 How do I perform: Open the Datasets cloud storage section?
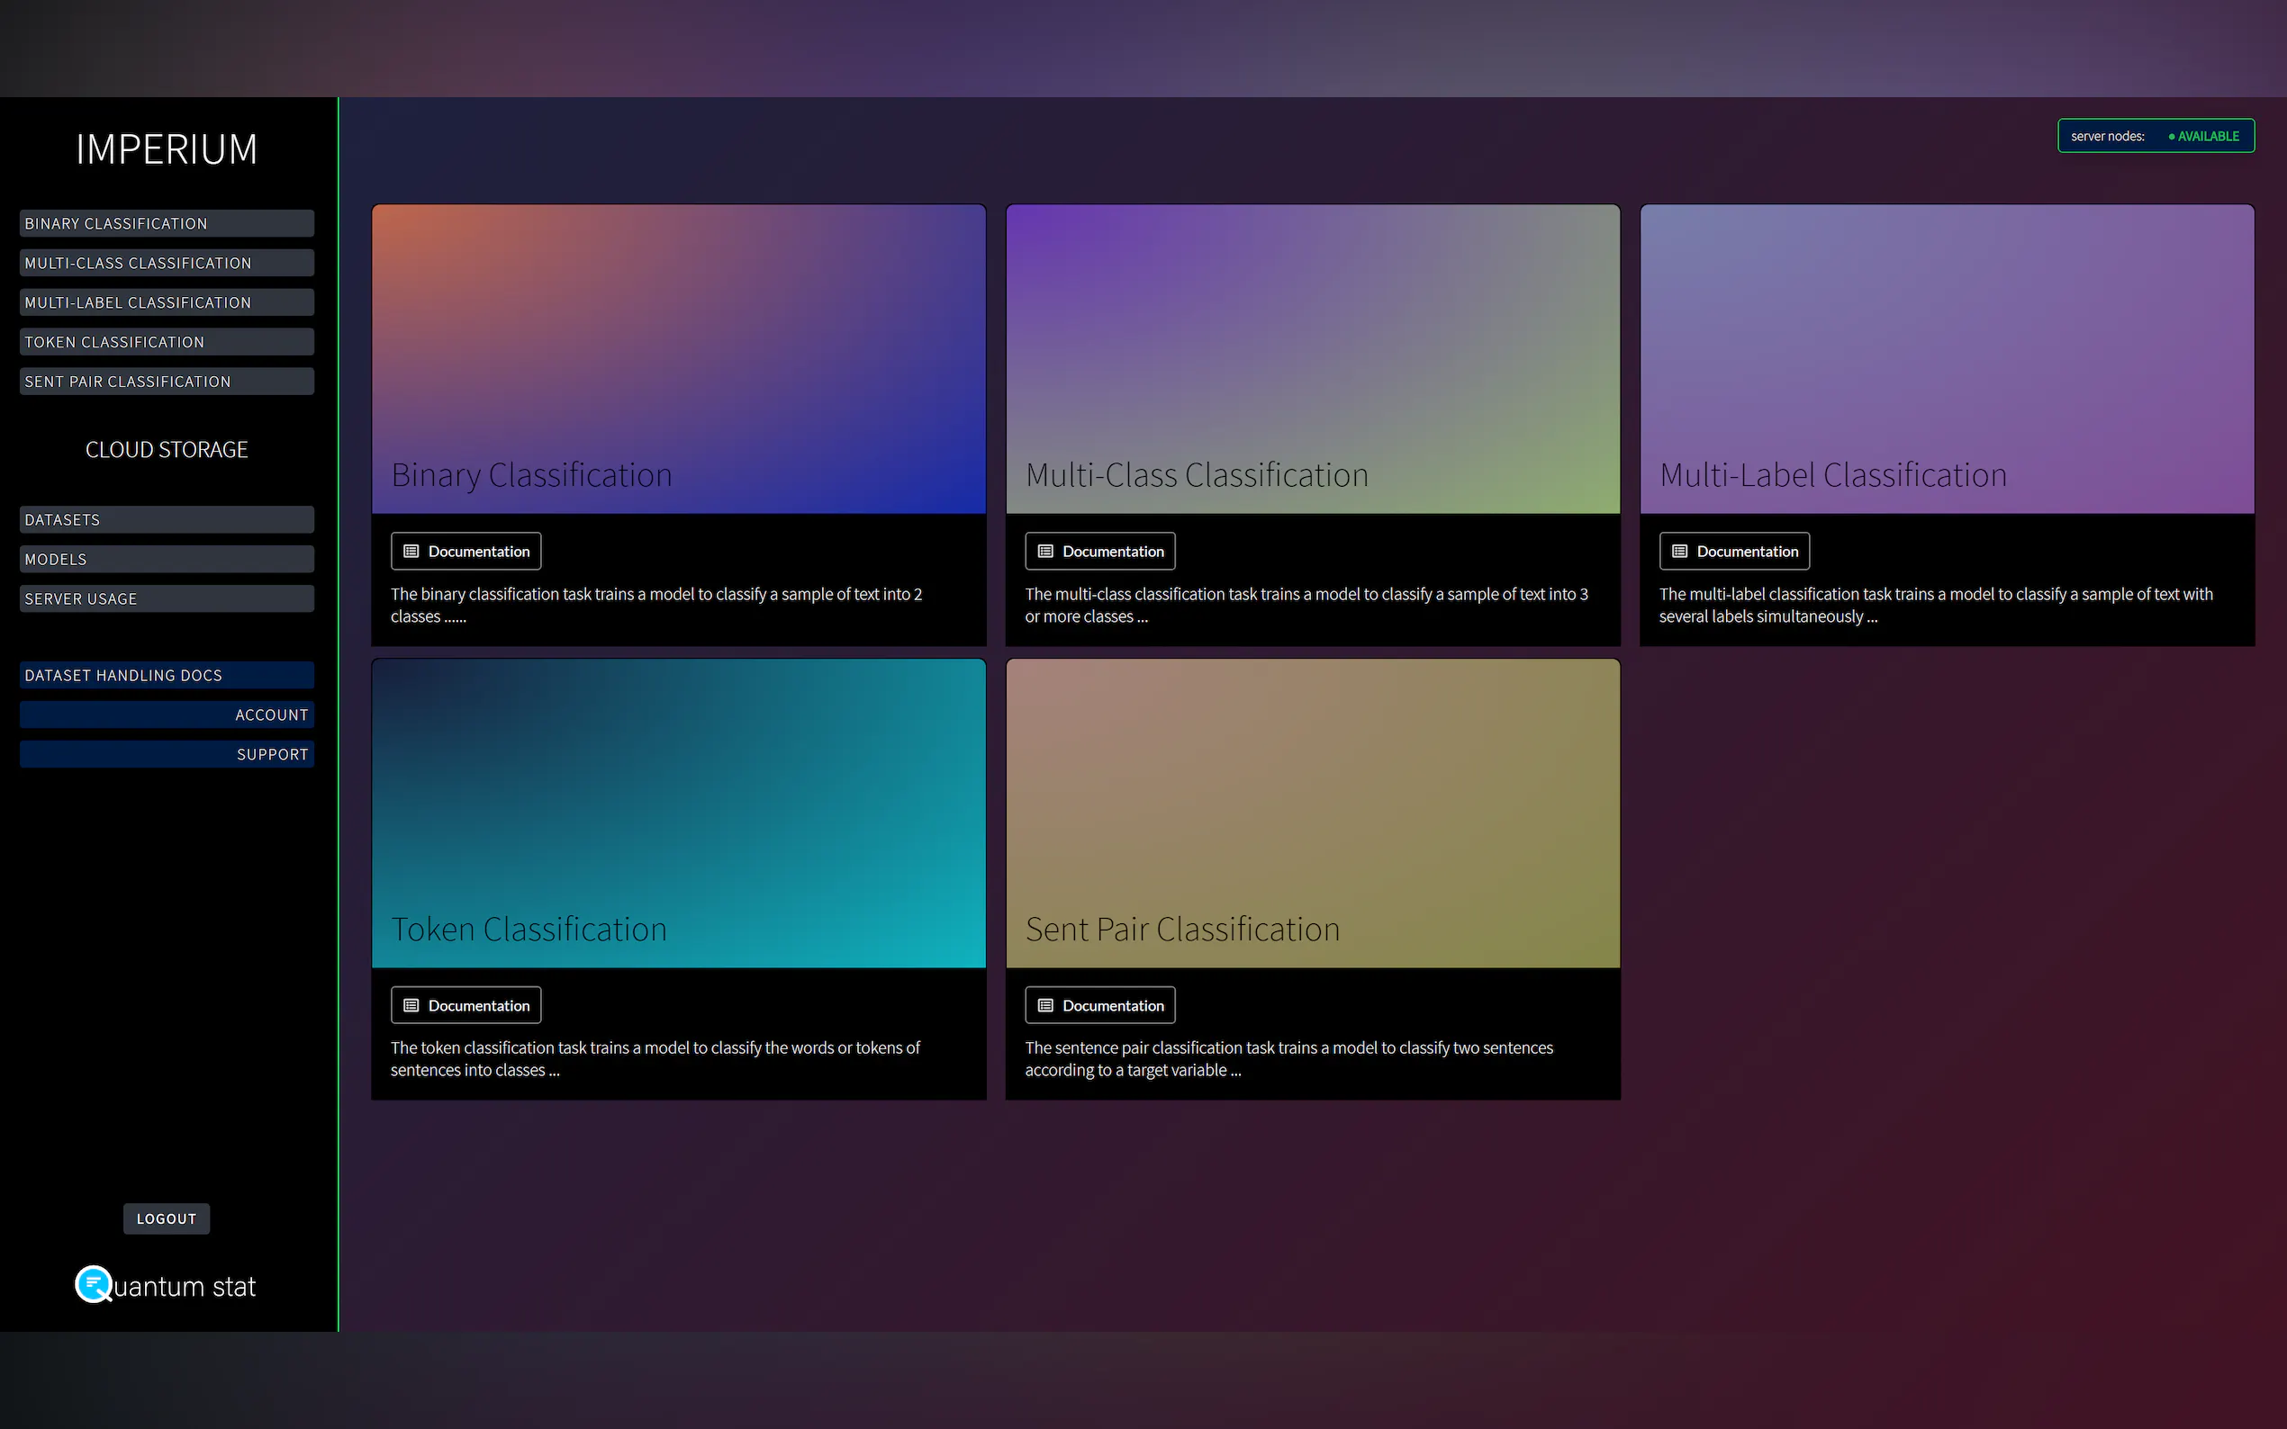[x=167, y=520]
